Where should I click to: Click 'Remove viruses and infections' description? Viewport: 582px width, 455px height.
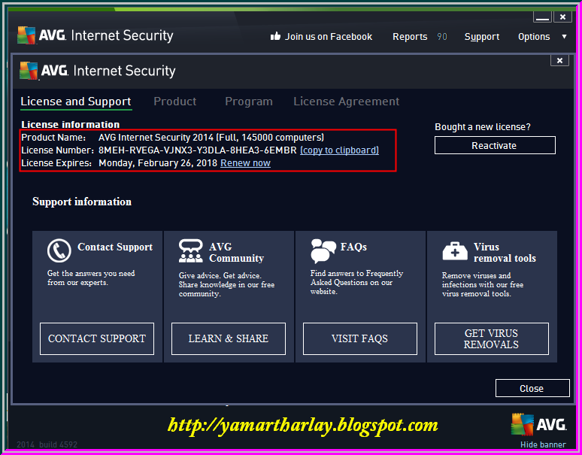coord(483,284)
